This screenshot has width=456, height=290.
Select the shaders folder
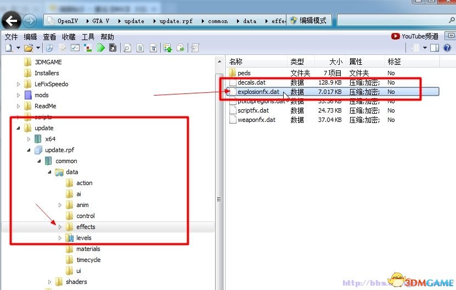tap(76, 282)
